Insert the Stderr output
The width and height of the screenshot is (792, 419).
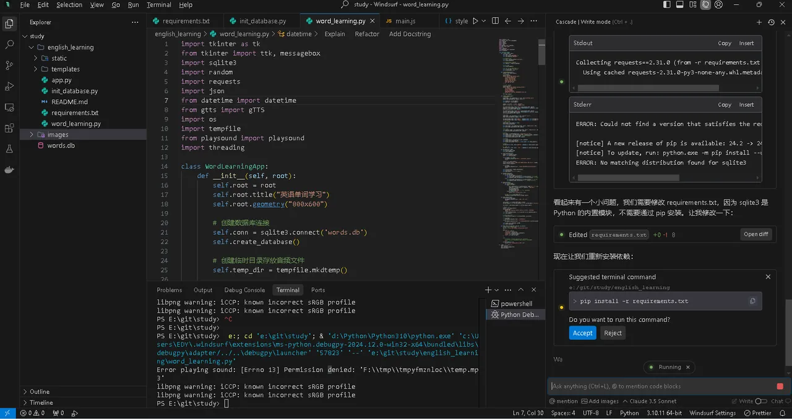click(x=747, y=104)
